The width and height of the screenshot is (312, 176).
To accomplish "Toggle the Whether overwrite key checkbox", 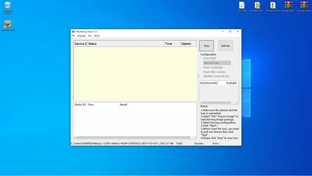I will 202,76.
